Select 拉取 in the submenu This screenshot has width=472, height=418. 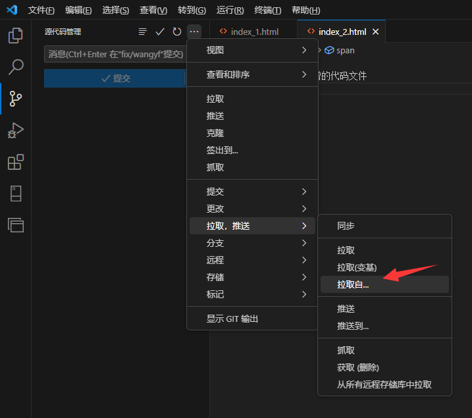point(384,250)
